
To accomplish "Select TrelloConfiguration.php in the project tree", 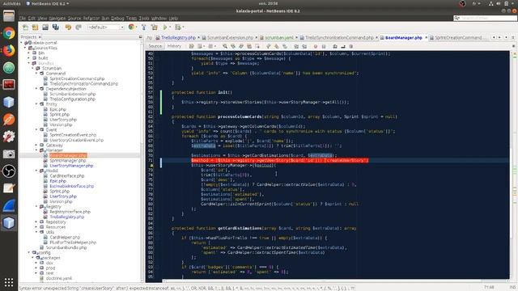I will click(x=72, y=99).
